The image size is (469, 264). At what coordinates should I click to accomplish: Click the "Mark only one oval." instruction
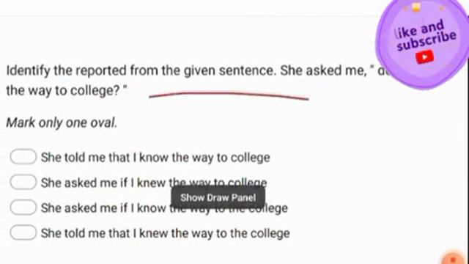pos(62,122)
